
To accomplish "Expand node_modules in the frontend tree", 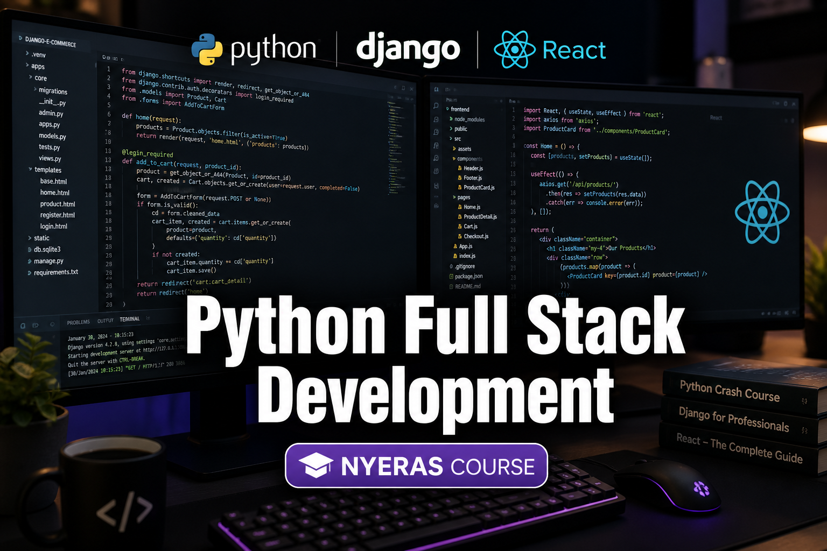I will (x=451, y=119).
